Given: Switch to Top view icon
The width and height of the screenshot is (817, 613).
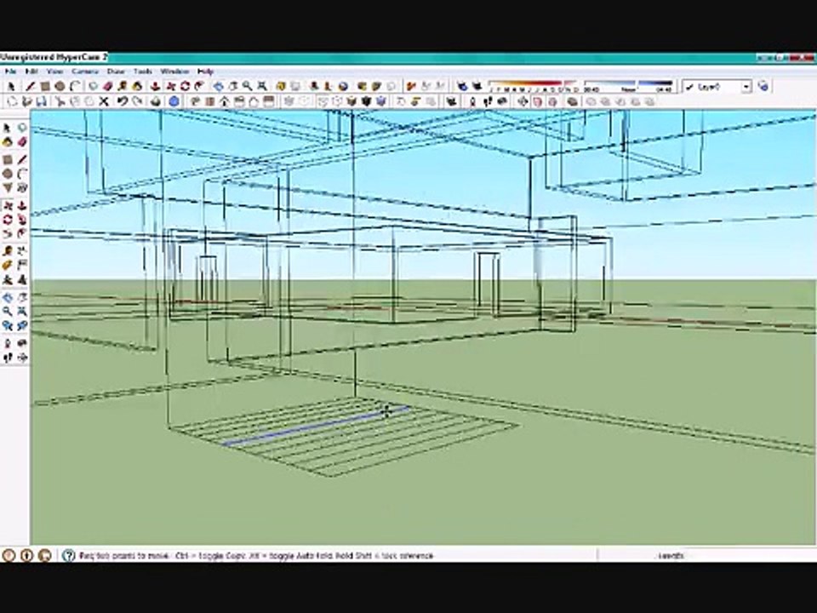Looking at the screenshot, I should coord(209,101).
